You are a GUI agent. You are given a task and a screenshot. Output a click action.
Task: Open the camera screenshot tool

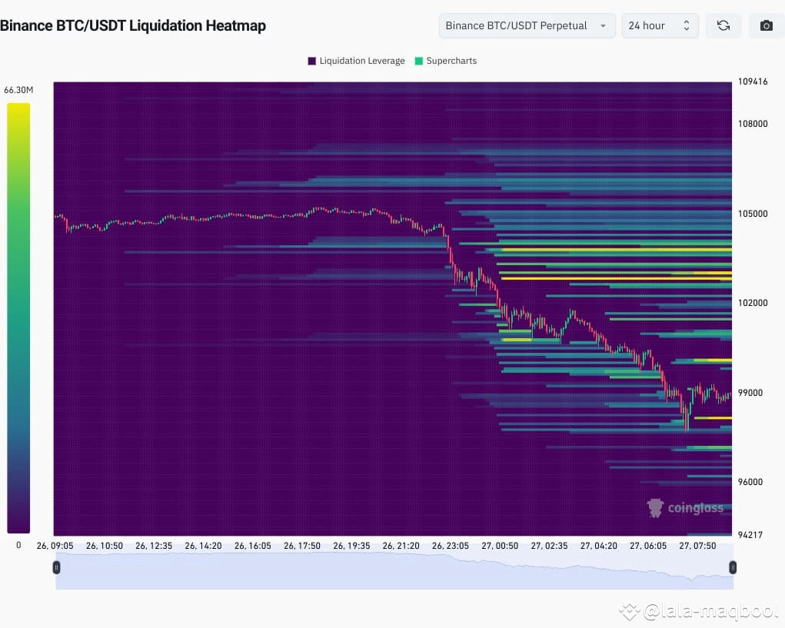pos(766,25)
